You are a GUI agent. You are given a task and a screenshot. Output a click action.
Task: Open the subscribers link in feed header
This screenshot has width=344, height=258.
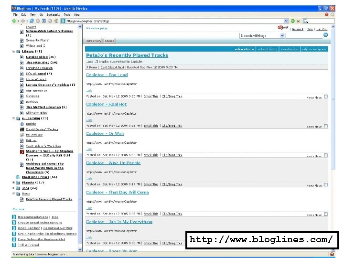pyautogui.click(x=244, y=49)
